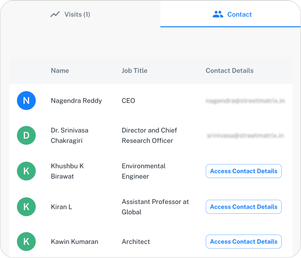
Task: Click the Director and Chief Research Officer title
Action: (149, 135)
